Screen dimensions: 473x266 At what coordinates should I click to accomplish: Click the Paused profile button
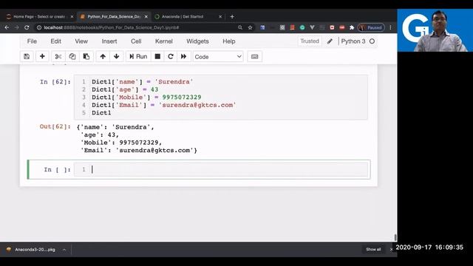[371, 27]
